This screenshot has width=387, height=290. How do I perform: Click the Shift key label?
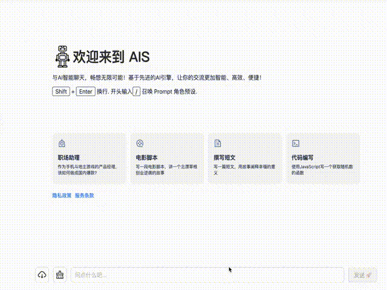pyautogui.click(x=61, y=91)
